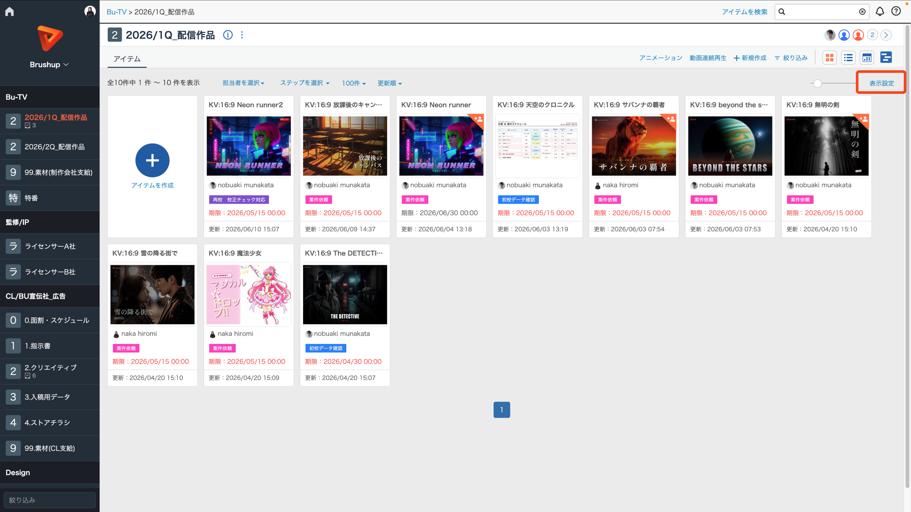Open the user profile avatar in sidebar
The image size is (911, 512).
click(x=90, y=11)
